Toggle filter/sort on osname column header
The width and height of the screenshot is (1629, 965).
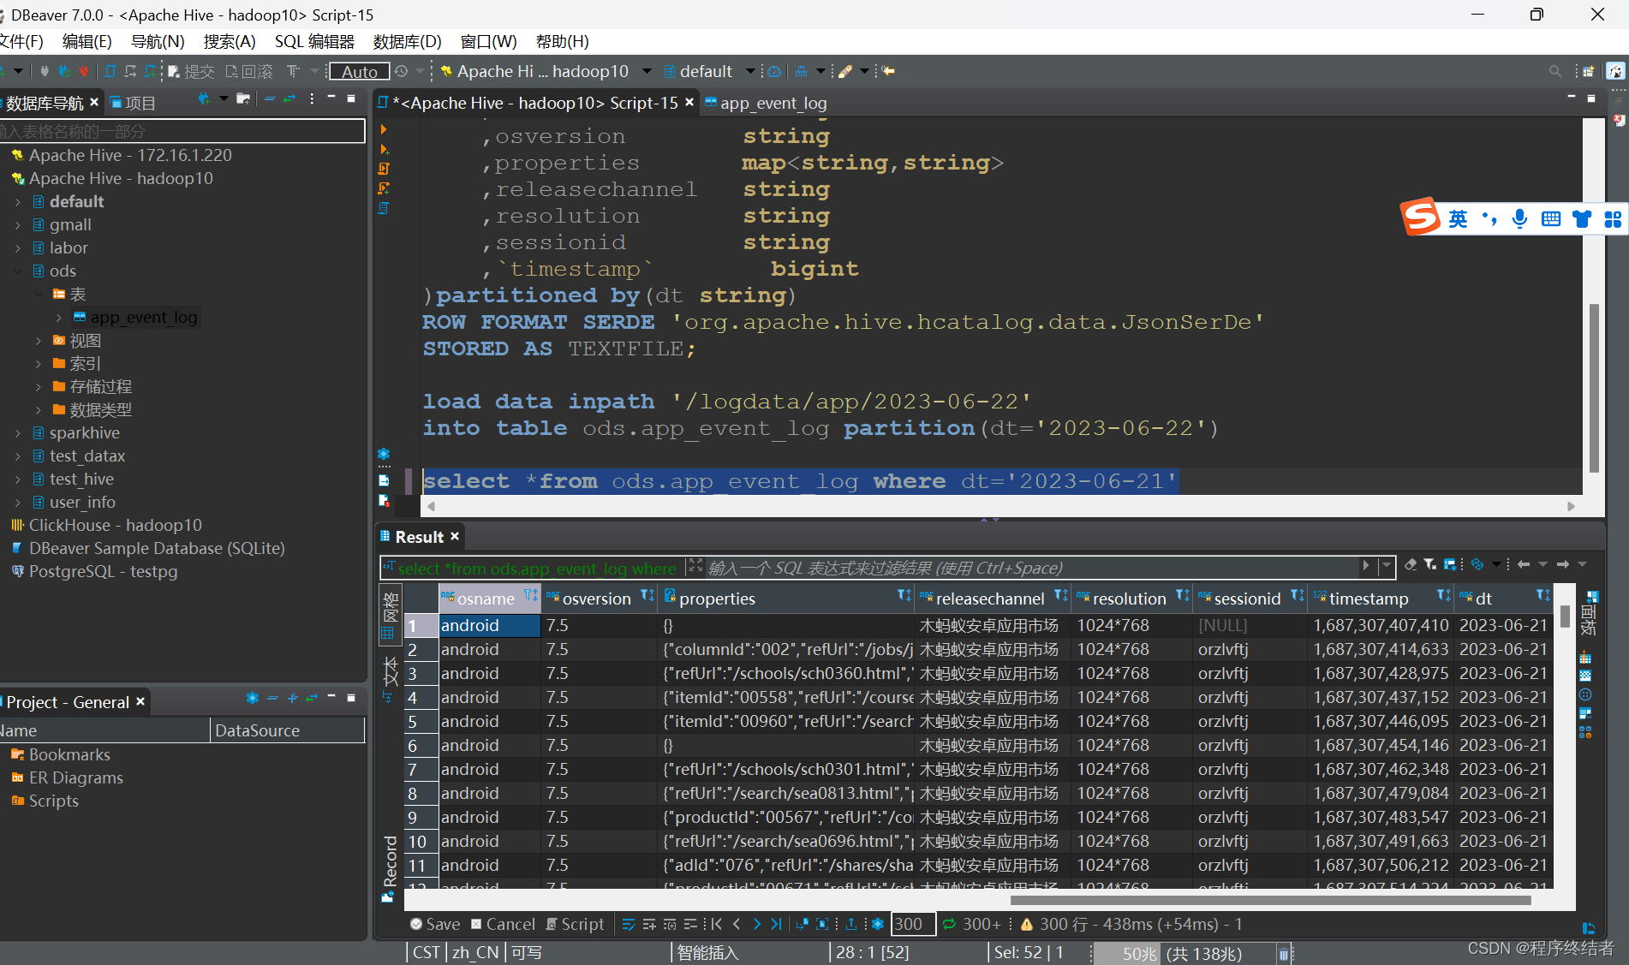[530, 596]
